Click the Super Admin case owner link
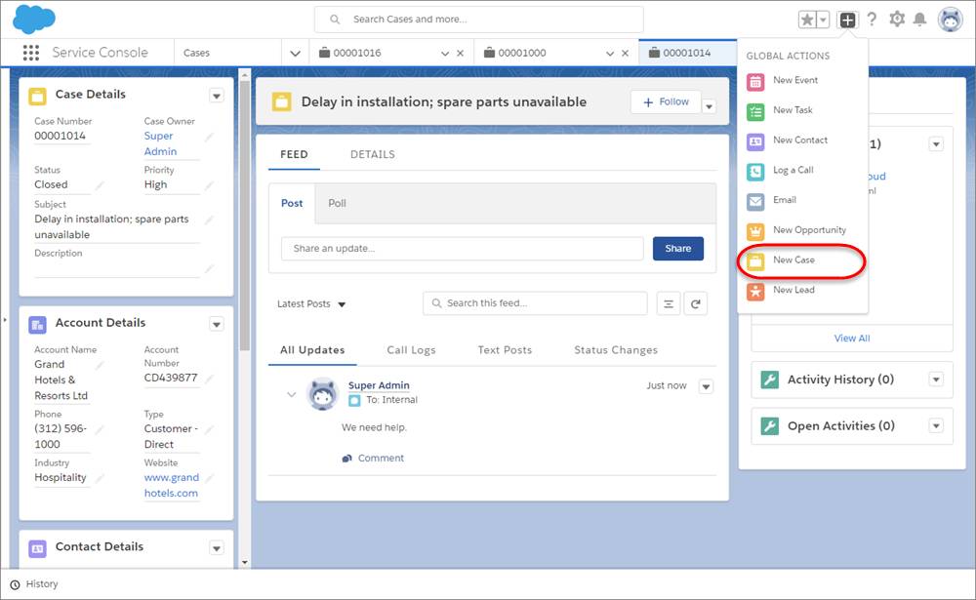976x600 pixels. (160, 143)
